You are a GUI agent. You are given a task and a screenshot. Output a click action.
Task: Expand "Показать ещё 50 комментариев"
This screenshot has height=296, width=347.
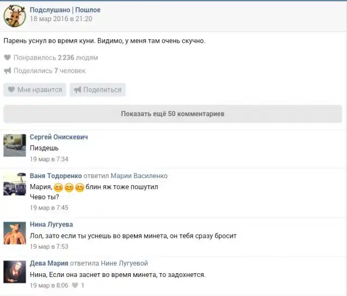(x=172, y=114)
